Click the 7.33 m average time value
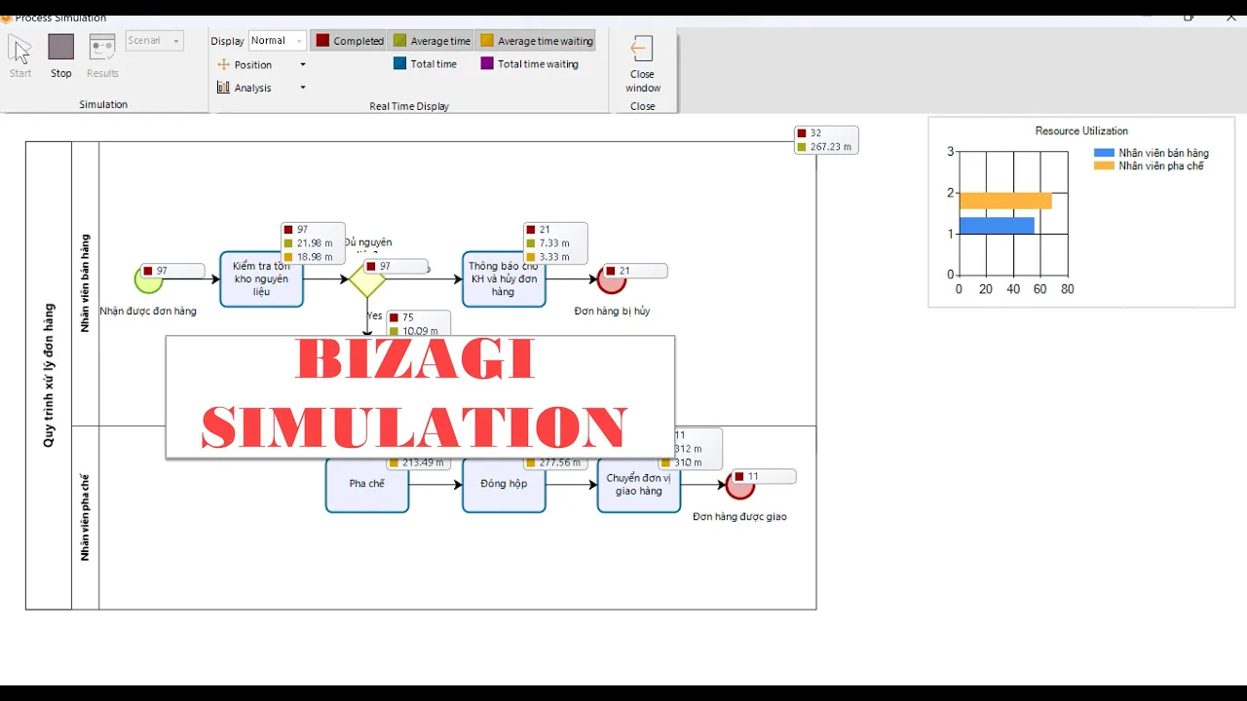 point(553,243)
